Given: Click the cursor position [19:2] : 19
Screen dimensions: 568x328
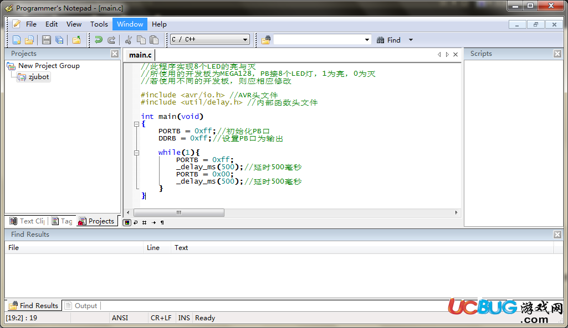Looking at the screenshot, I should pyautogui.click(x=22, y=318).
